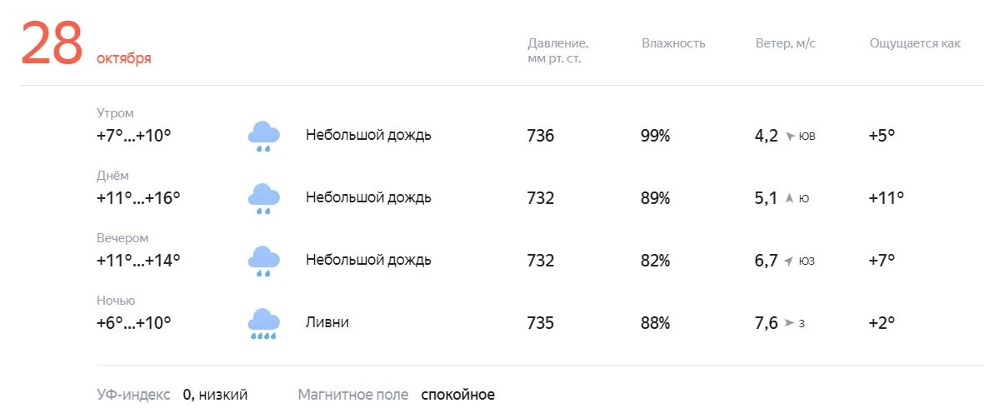This screenshot has width=984, height=413.
Task: Click the morning southeast wind direction arrow
Action: click(790, 136)
